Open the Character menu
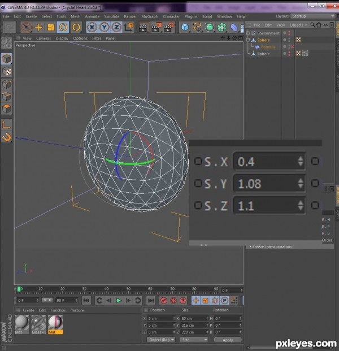Image resolution: width=339 pixels, height=351 pixels. [171, 16]
